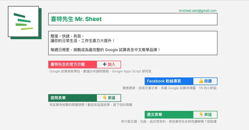Click 來這 text beside 徵文表單
Screen dimensions: 249x130
coord(208,115)
